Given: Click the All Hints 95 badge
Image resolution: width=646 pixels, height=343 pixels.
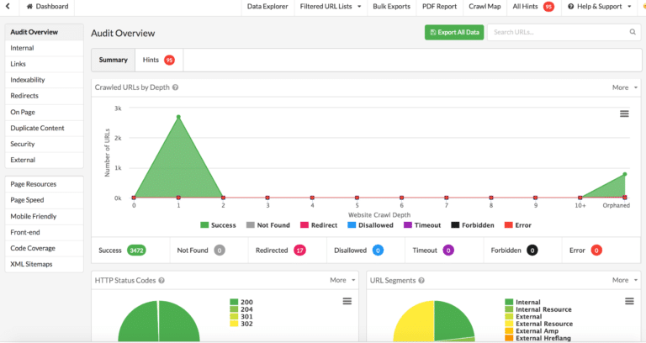Looking at the screenshot, I should tap(548, 7).
